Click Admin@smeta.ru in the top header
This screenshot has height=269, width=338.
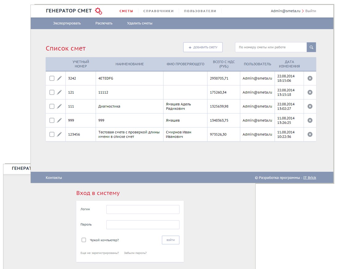[285, 11]
